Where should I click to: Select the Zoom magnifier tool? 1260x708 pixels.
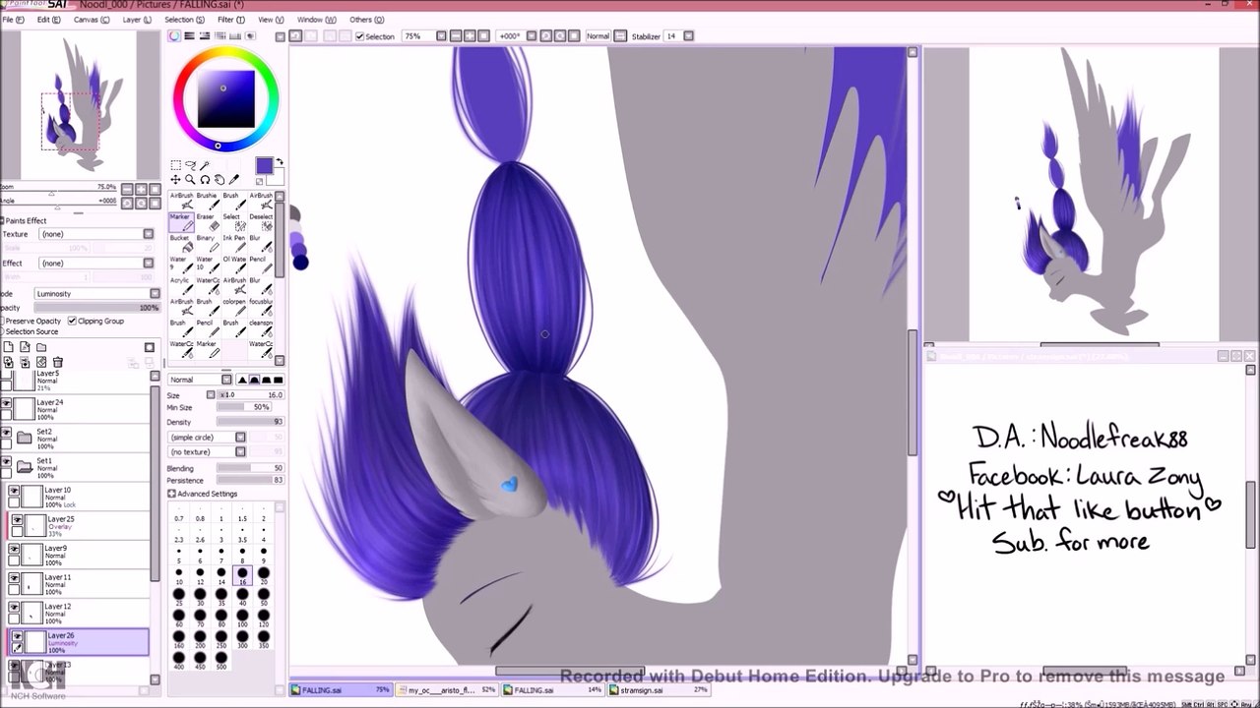(x=190, y=180)
